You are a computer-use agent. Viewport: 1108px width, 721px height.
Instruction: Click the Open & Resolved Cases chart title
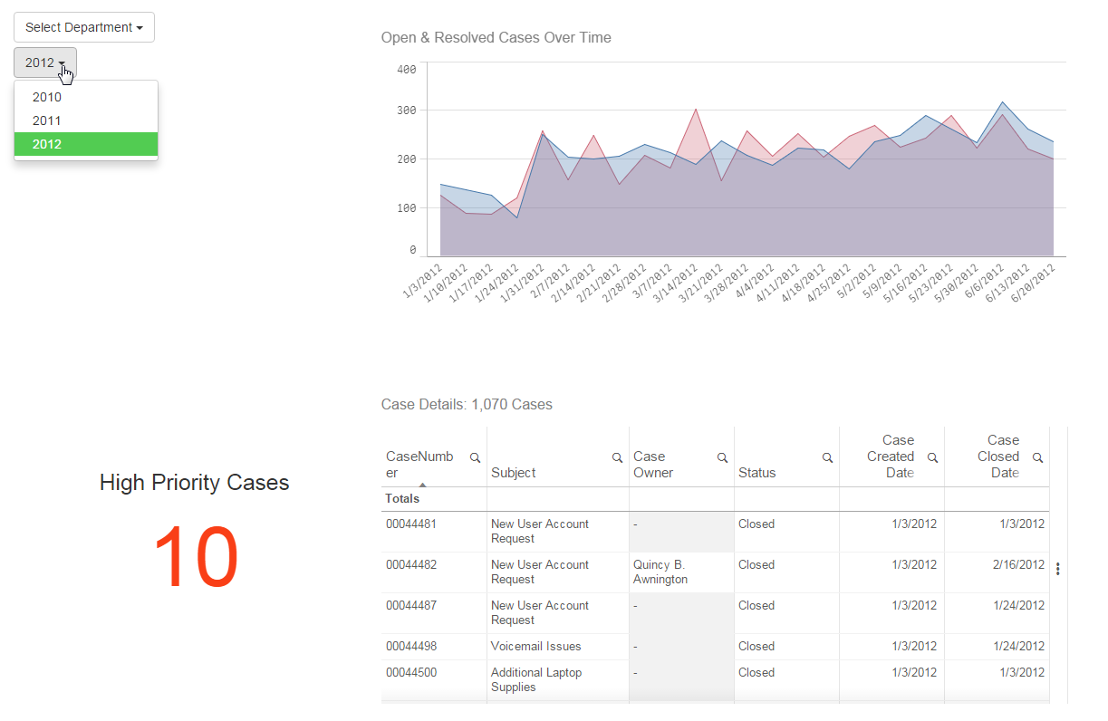click(496, 38)
